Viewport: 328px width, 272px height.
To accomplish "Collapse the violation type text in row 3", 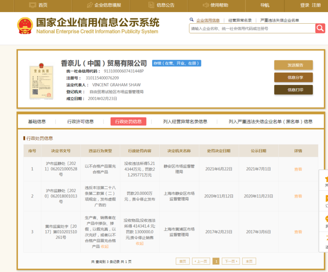I will point(105,246).
